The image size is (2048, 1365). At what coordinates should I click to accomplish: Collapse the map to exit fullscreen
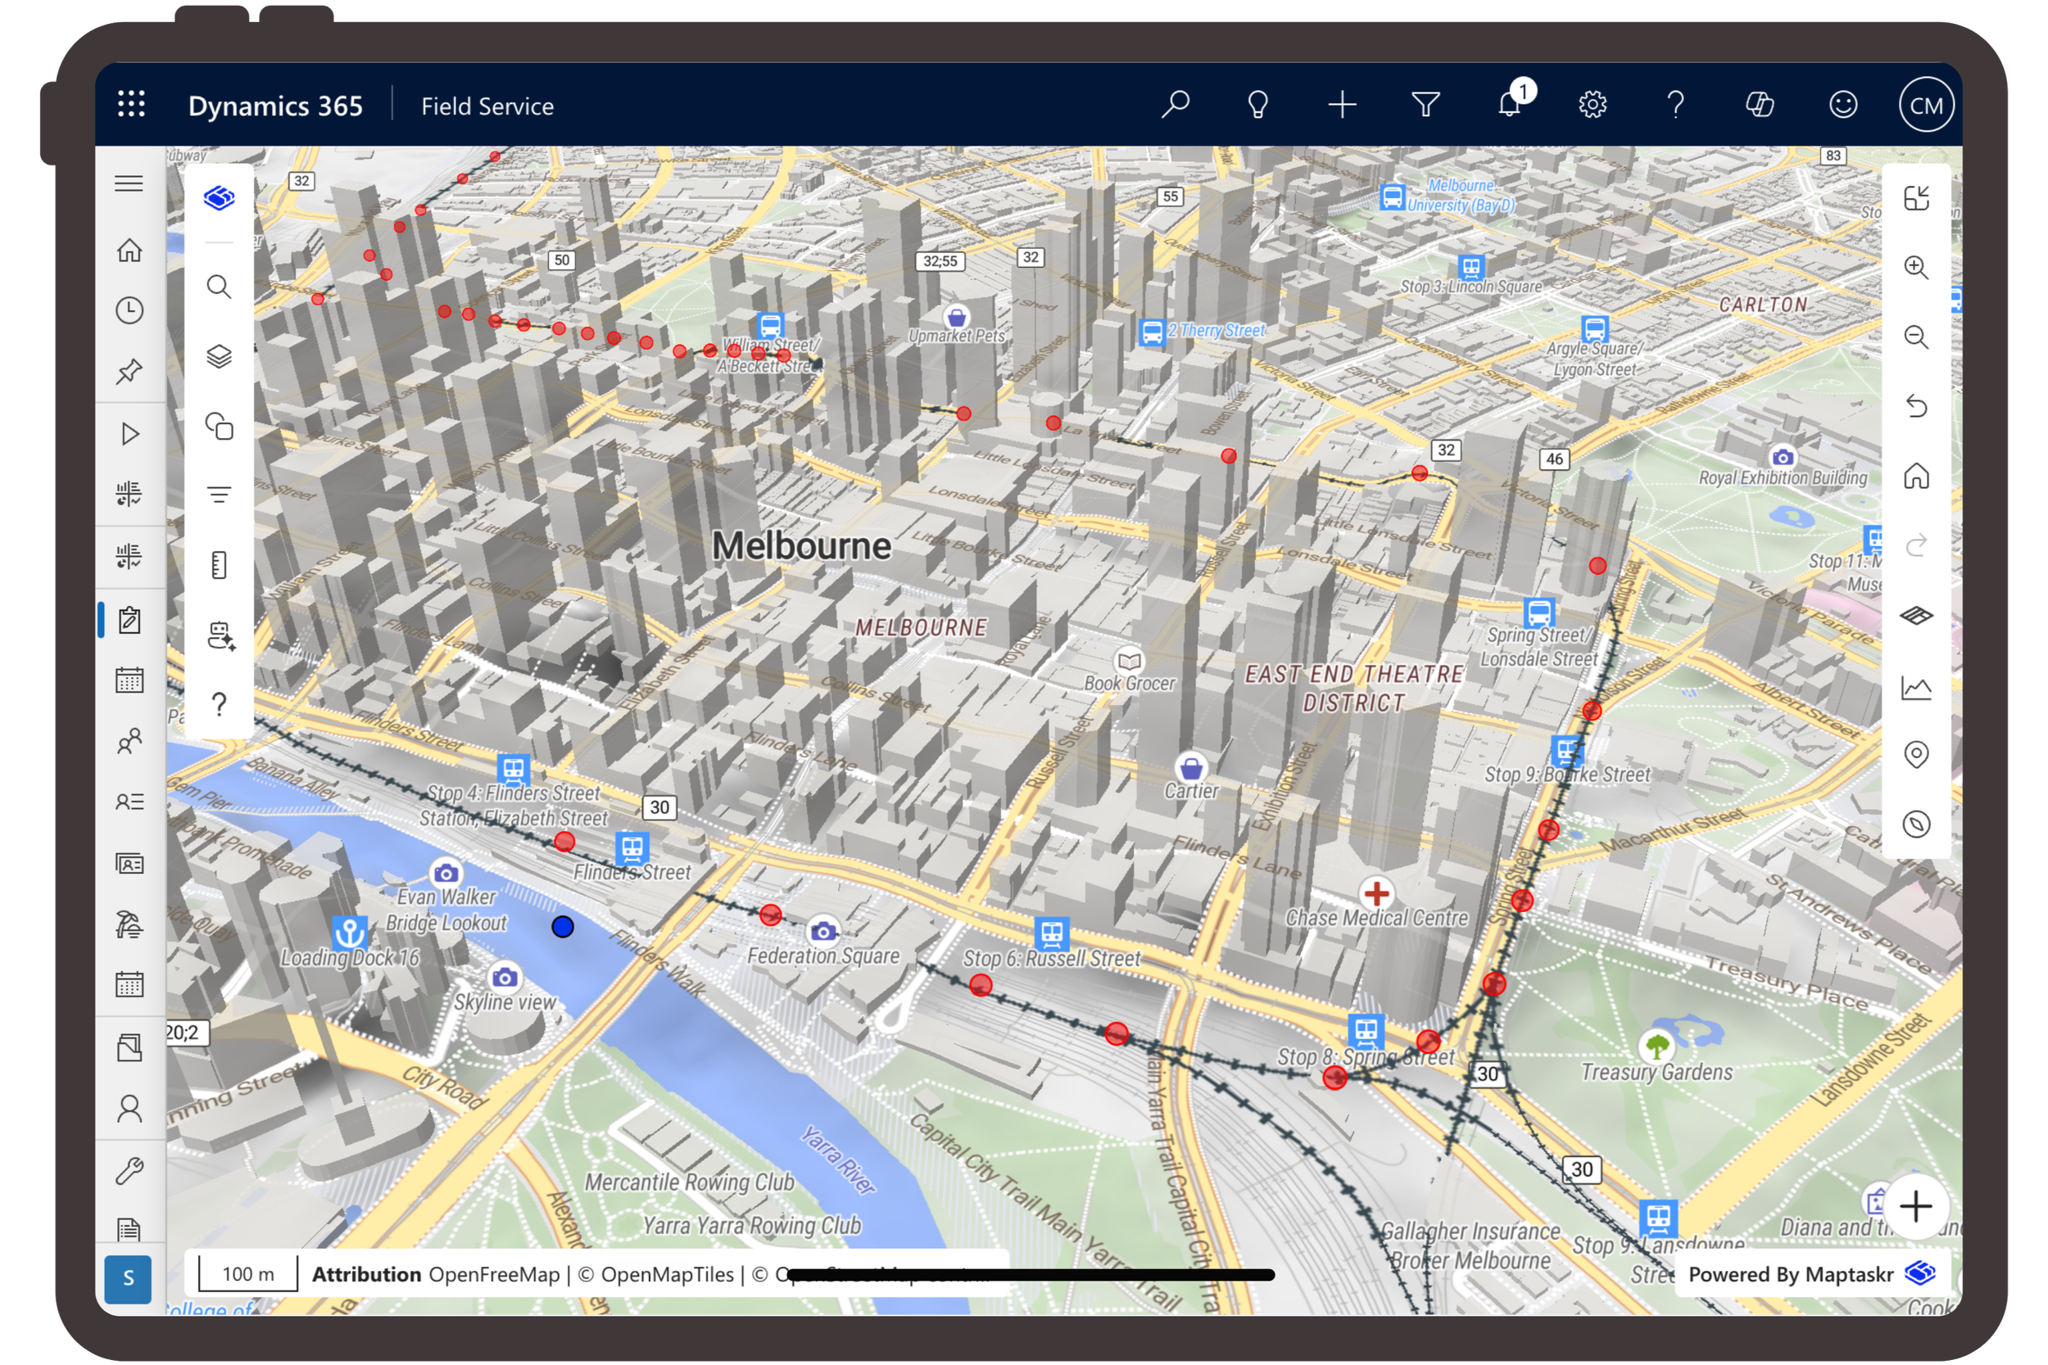click(1915, 197)
